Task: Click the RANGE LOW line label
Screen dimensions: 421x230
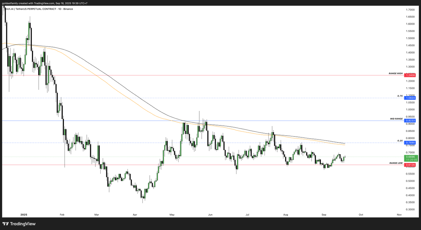Action: (x=396, y=163)
